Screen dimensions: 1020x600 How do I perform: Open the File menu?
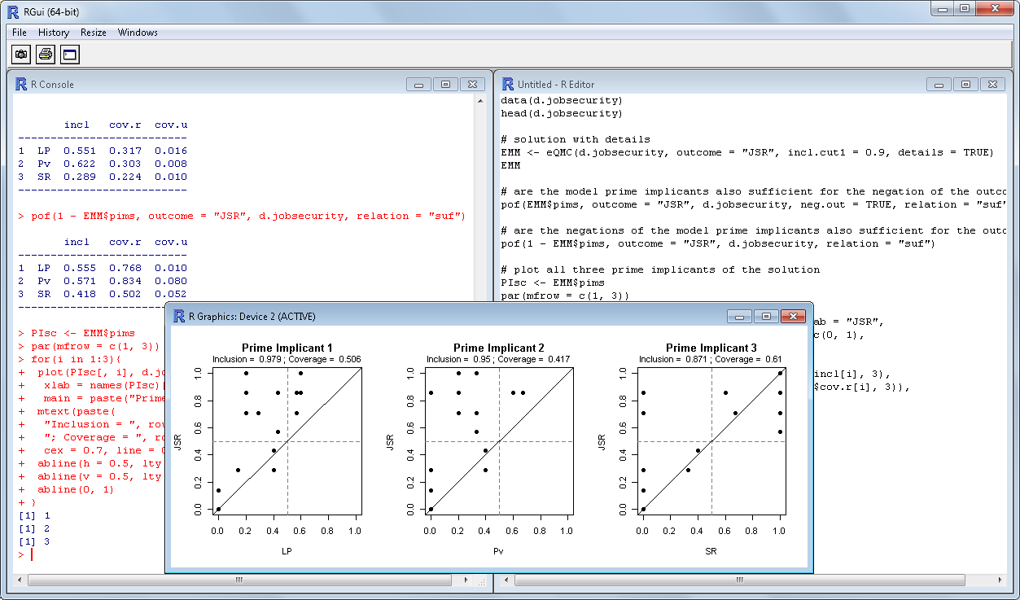click(x=20, y=33)
